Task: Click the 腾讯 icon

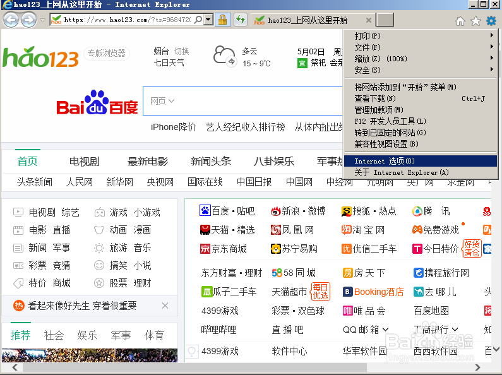Action: point(417,211)
